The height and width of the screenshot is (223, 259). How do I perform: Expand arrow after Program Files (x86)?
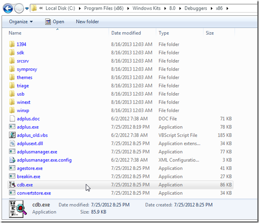(128, 8)
